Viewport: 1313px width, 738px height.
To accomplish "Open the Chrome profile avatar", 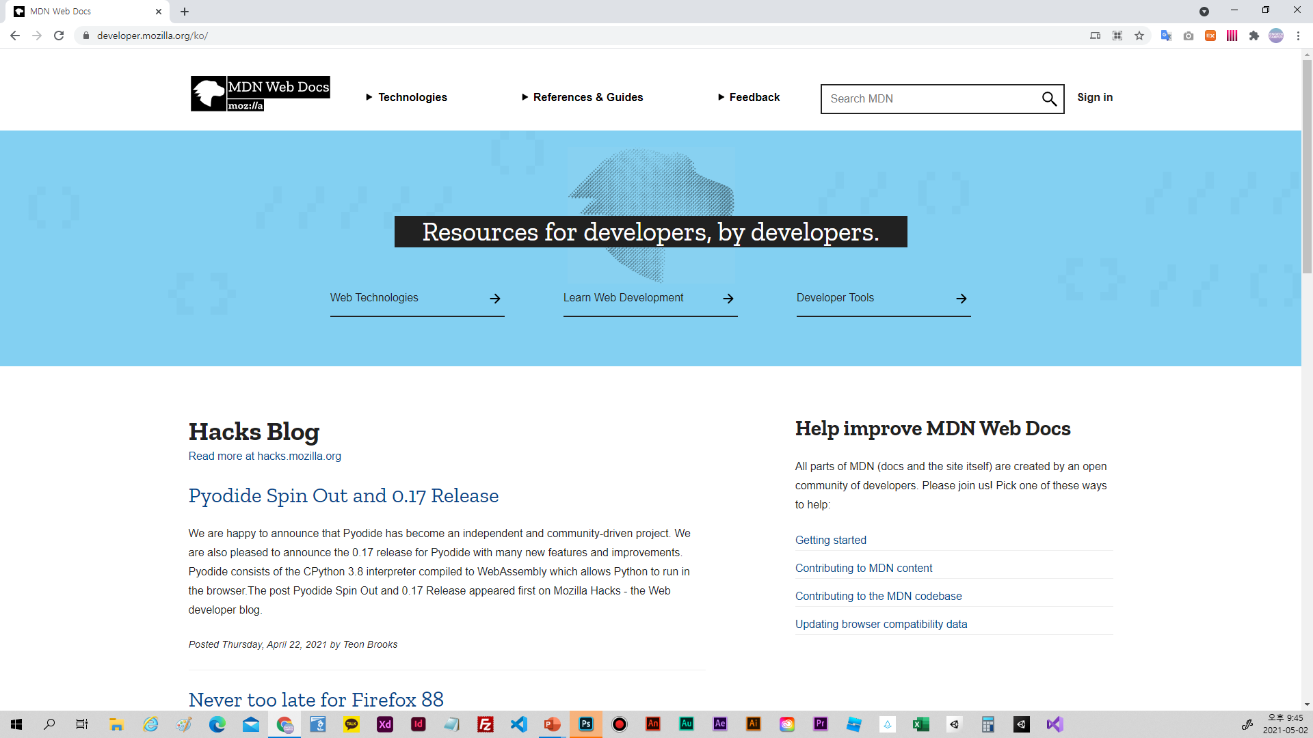I will pos(1276,36).
